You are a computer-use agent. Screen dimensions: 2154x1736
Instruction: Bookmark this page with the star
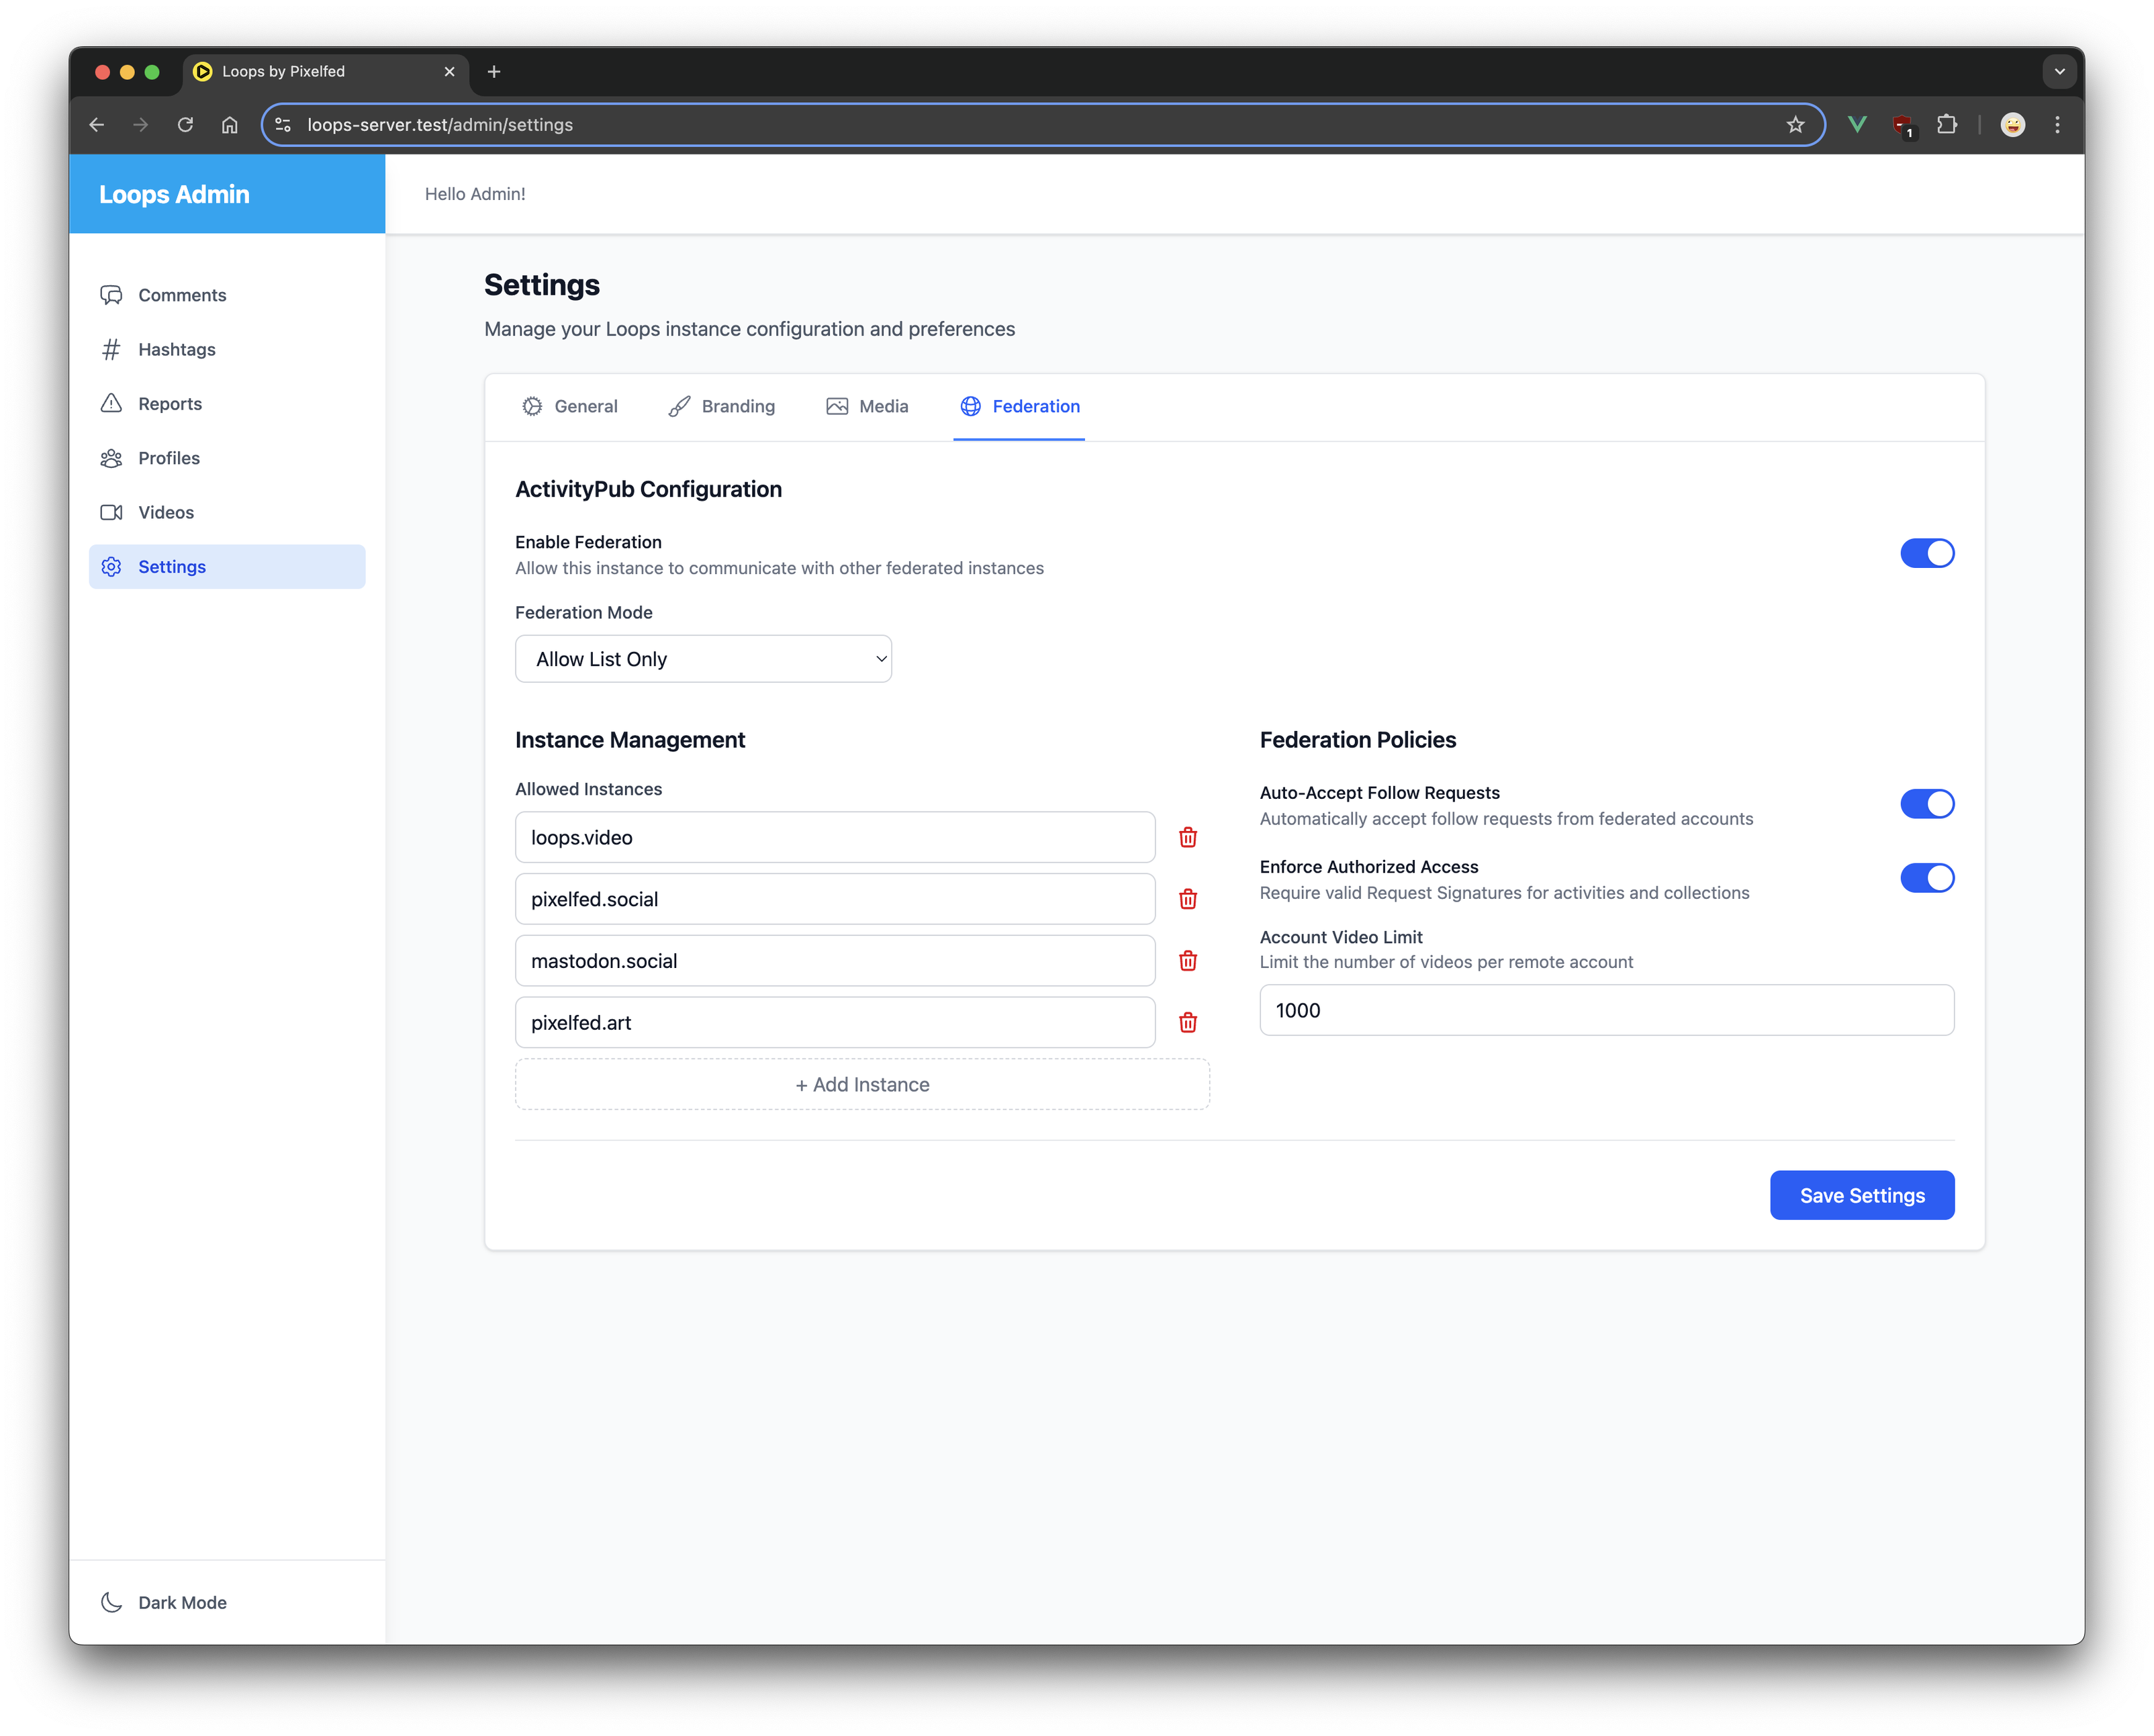1795,125
